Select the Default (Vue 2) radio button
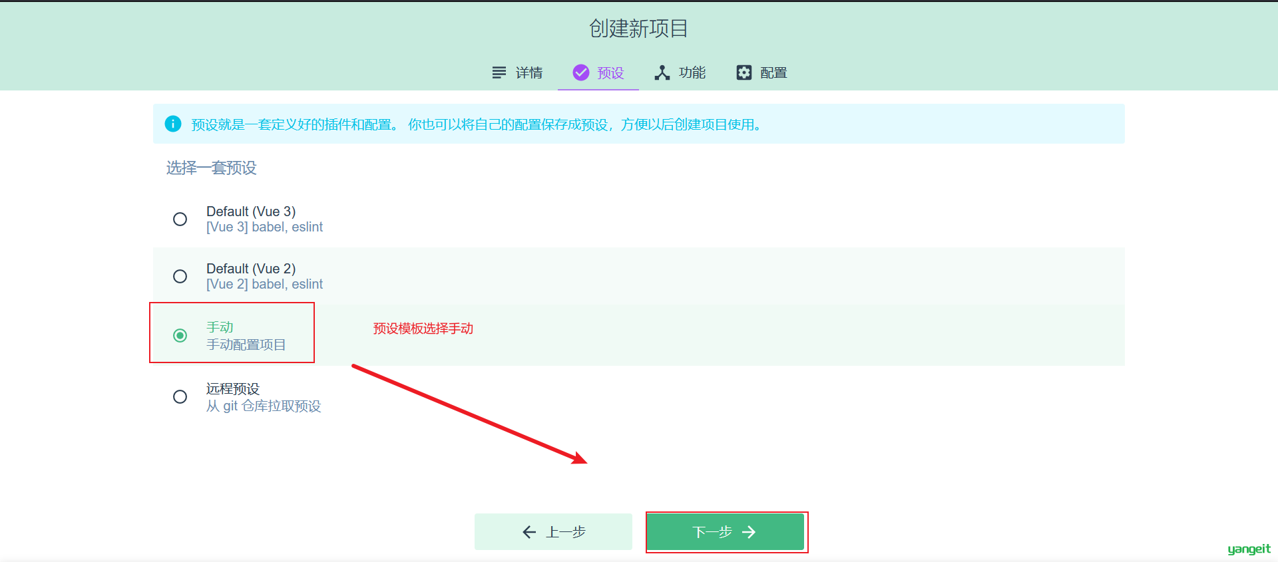The height and width of the screenshot is (562, 1278). point(180,276)
